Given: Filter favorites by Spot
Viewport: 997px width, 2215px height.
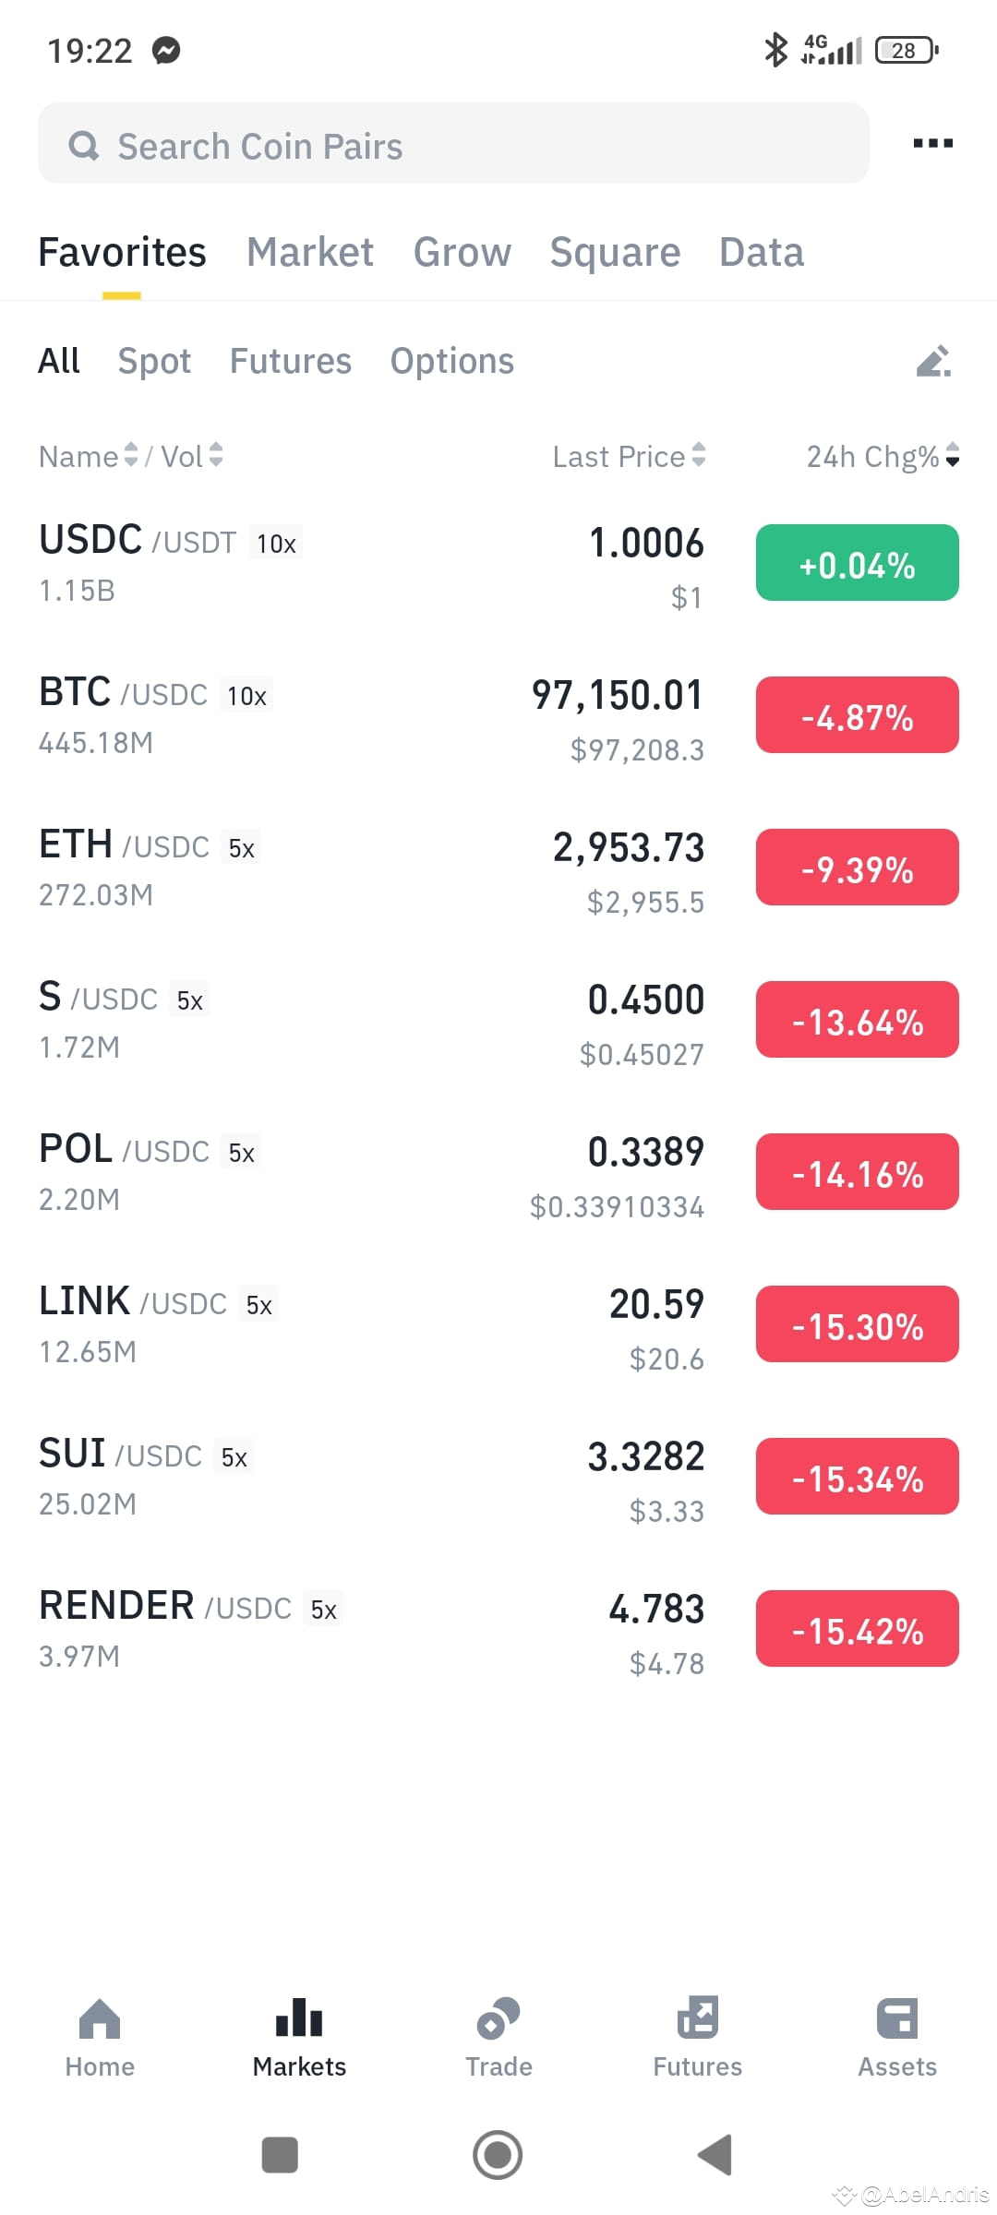Looking at the screenshot, I should pyautogui.click(x=154, y=361).
